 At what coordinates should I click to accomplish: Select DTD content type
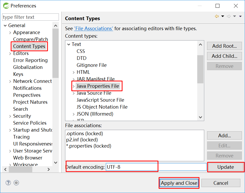(82, 58)
